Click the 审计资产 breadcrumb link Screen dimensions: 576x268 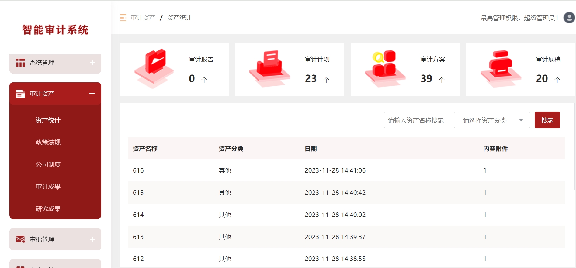coord(143,18)
